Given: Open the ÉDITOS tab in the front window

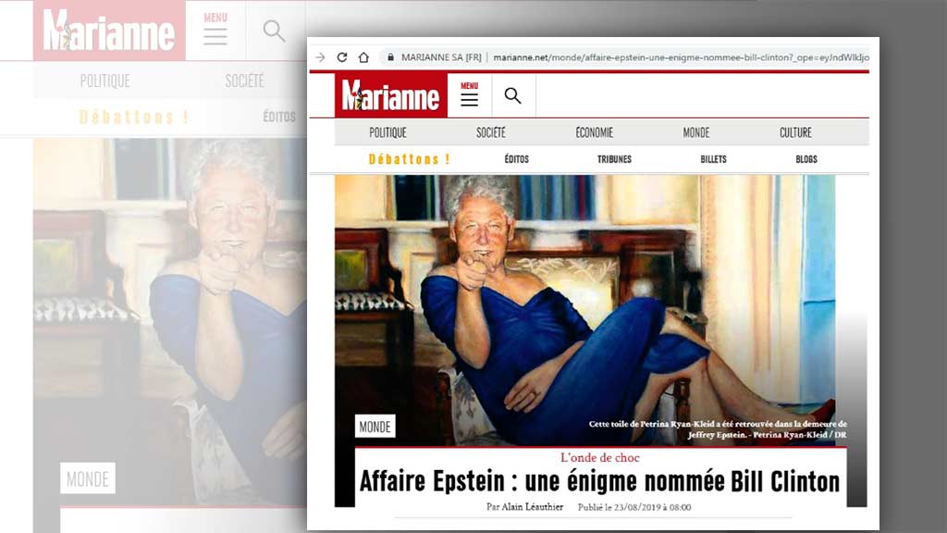Looking at the screenshot, I should coord(516,159).
